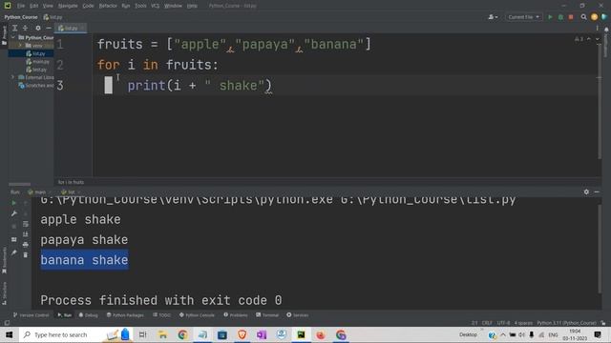Hide the Run panel with minus button
Screen dimensions: 611x343
(597, 192)
